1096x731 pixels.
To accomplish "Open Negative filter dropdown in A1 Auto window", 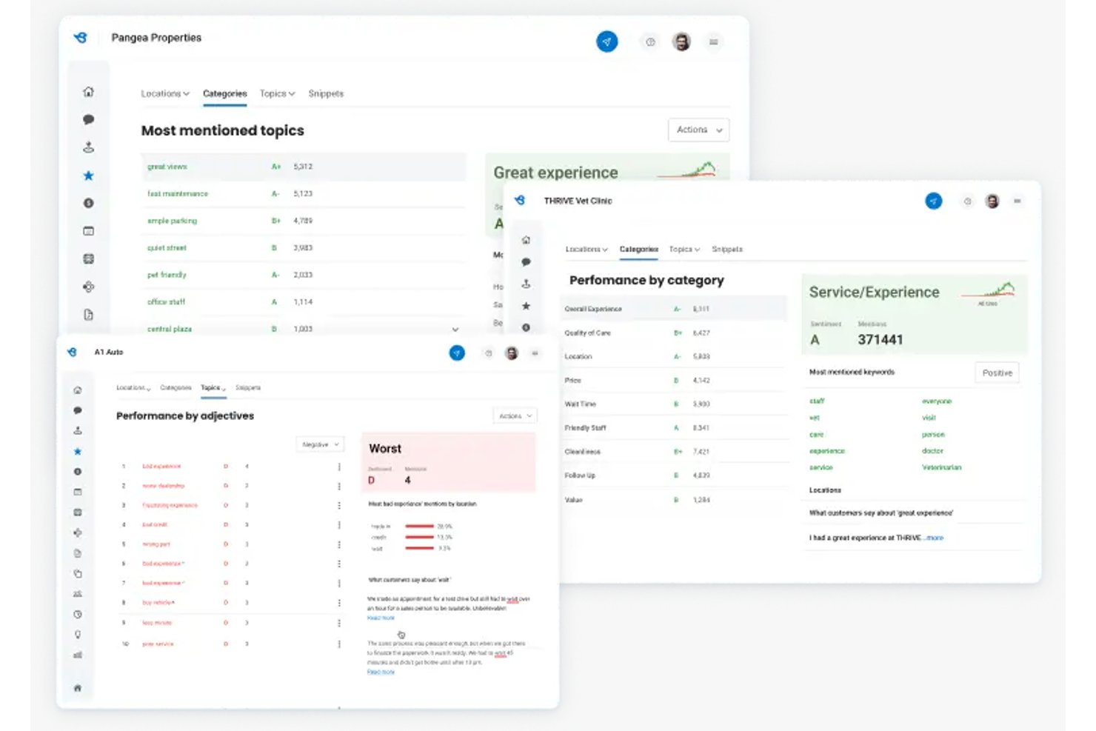I will pos(320,444).
